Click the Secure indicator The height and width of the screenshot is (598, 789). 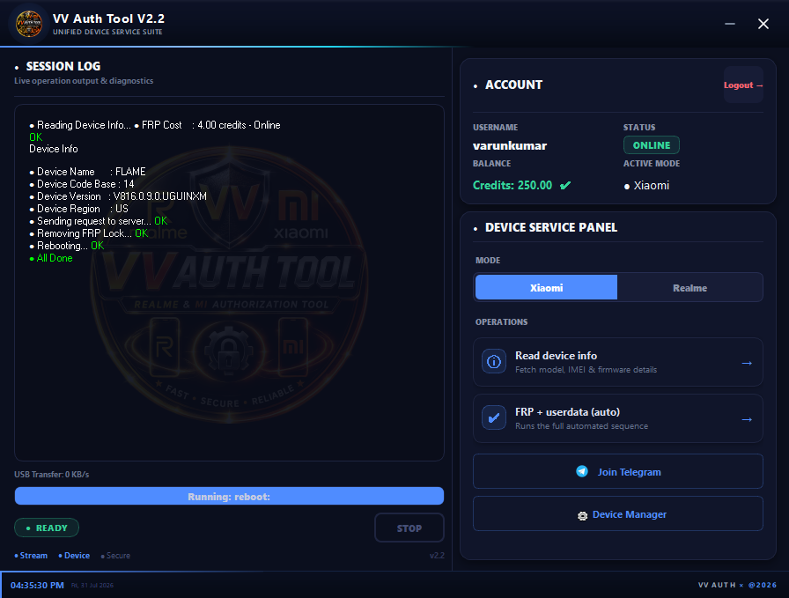click(x=115, y=555)
